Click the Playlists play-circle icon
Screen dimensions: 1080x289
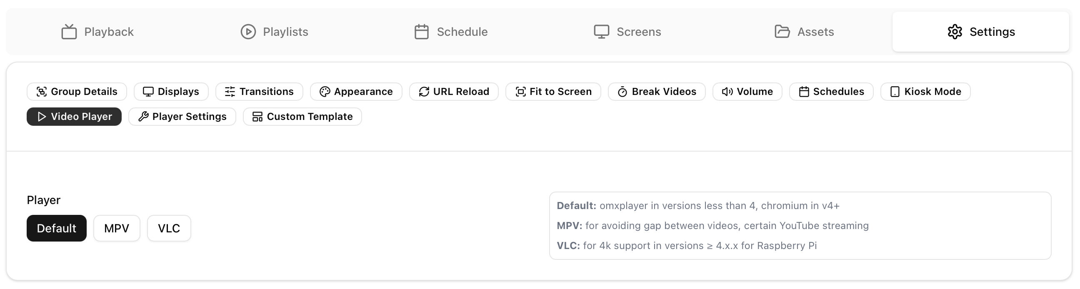pyautogui.click(x=248, y=32)
